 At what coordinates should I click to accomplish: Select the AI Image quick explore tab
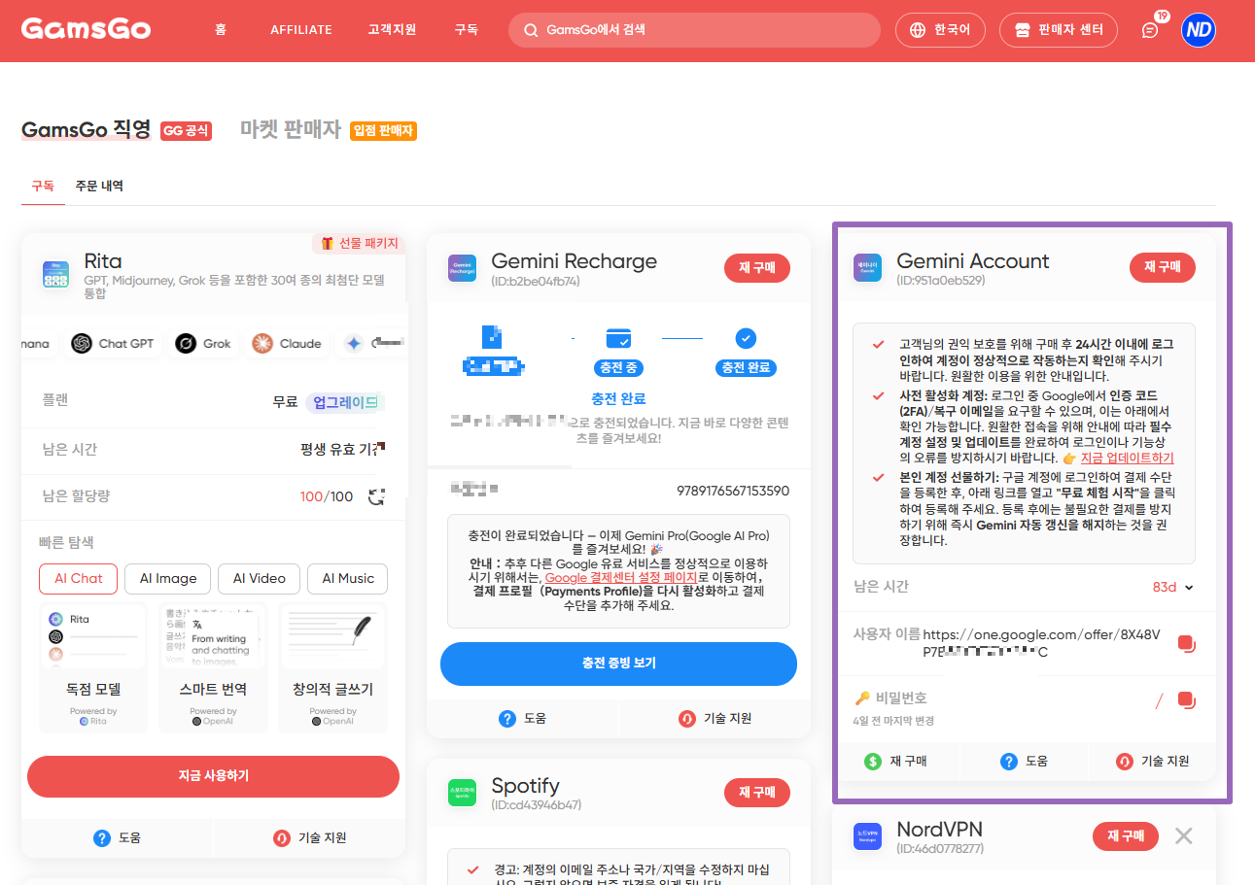click(x=168, y=579)
